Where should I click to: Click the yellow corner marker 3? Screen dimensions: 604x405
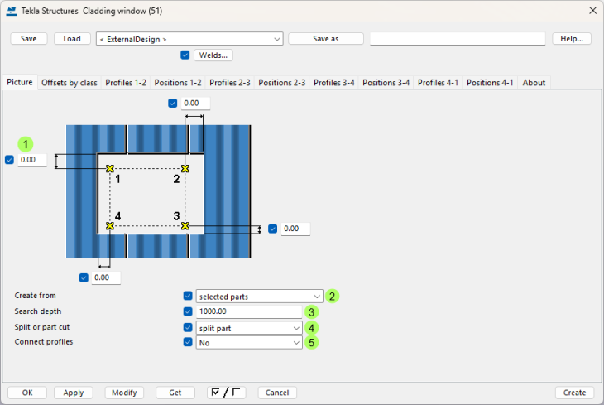pos(185,225)
